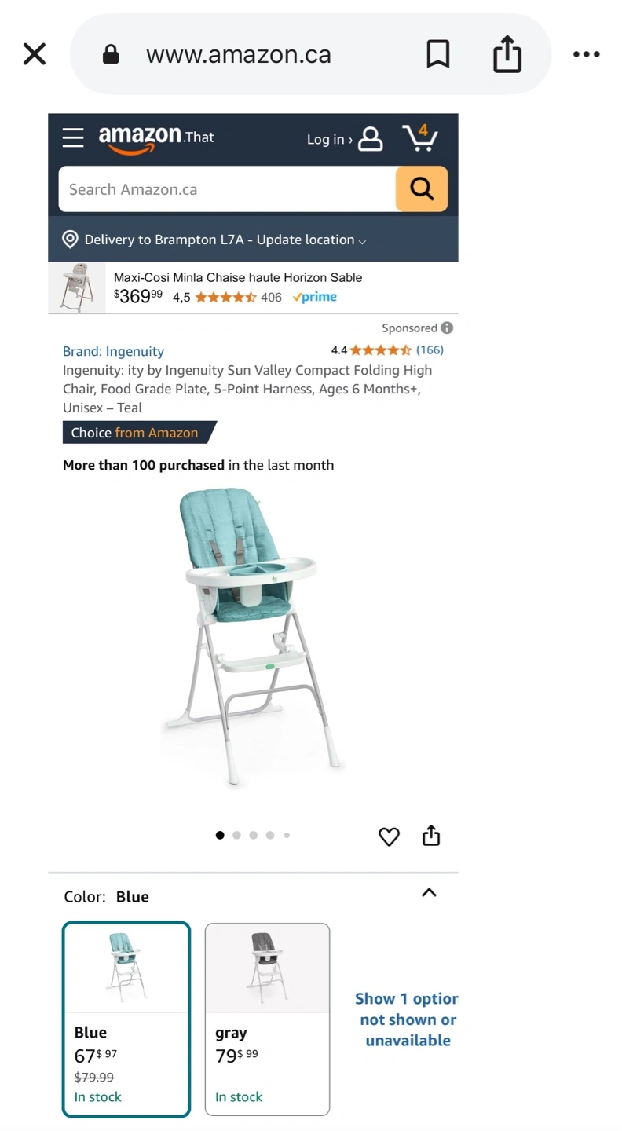Open the Brand: Ingenuity link
Image resolution: width=622 pixels, height=1131 pixels.
point(113,351)
